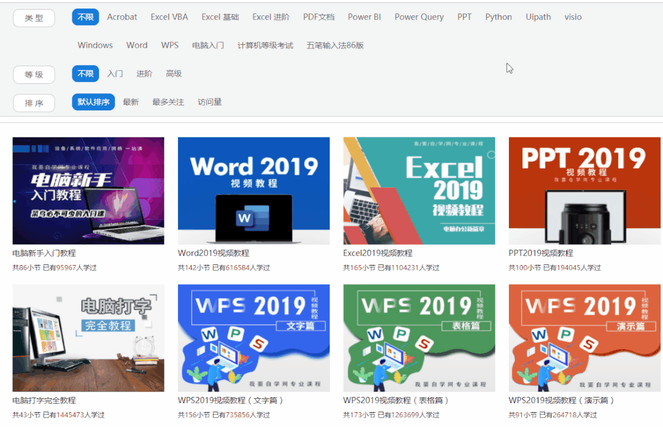Click text 共173小节 已有1263699人学过
Viewport: 663px width, 427px height.
[391, 415]
